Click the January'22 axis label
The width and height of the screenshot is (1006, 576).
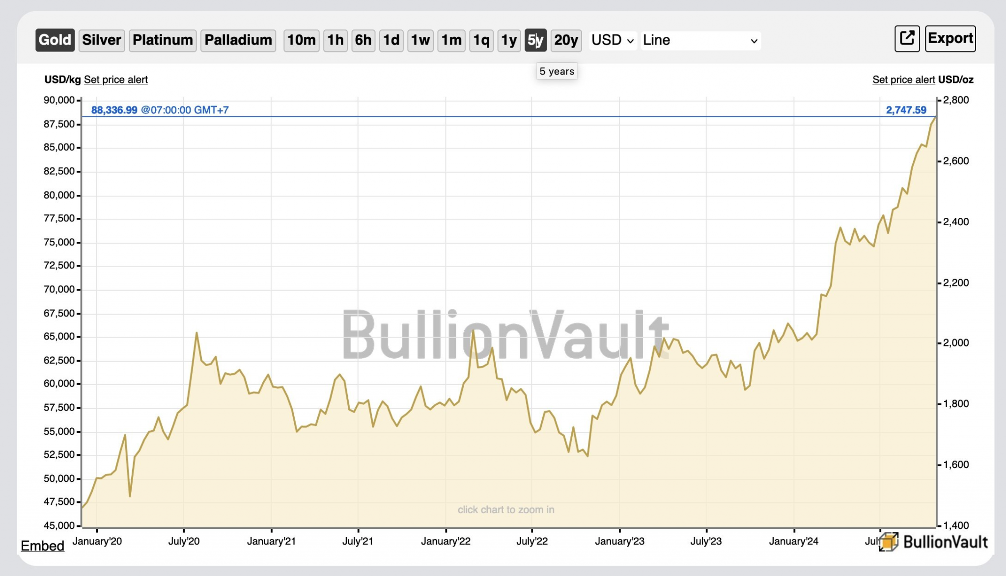tap(446, 541)
